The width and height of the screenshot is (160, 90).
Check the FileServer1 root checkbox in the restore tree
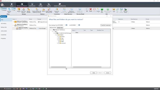(52, 30)
